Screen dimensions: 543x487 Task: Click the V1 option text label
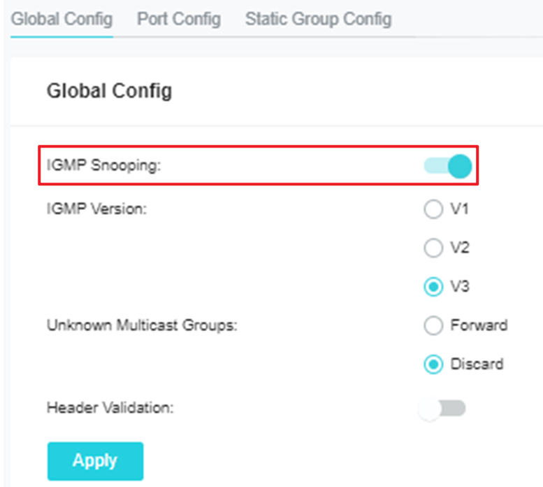point(459,209)
